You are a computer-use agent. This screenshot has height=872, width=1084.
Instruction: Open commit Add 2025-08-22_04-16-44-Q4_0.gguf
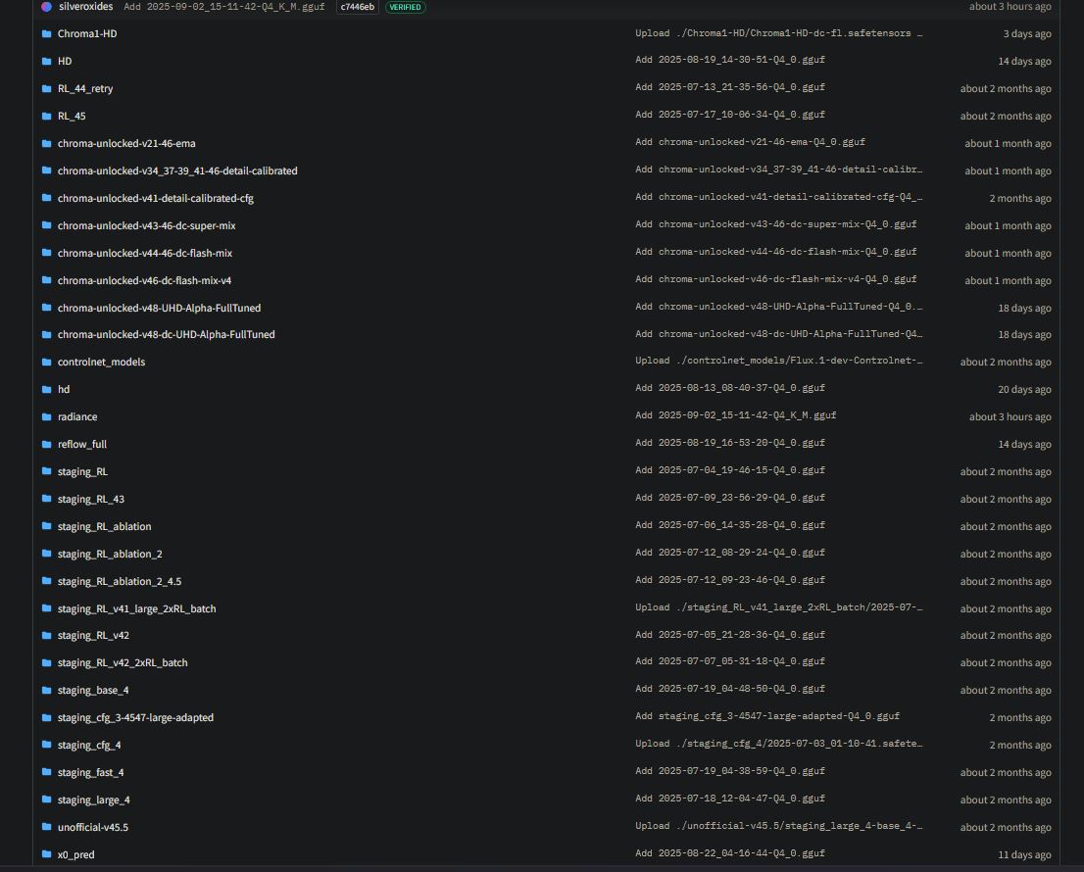[x=730, y=853]
